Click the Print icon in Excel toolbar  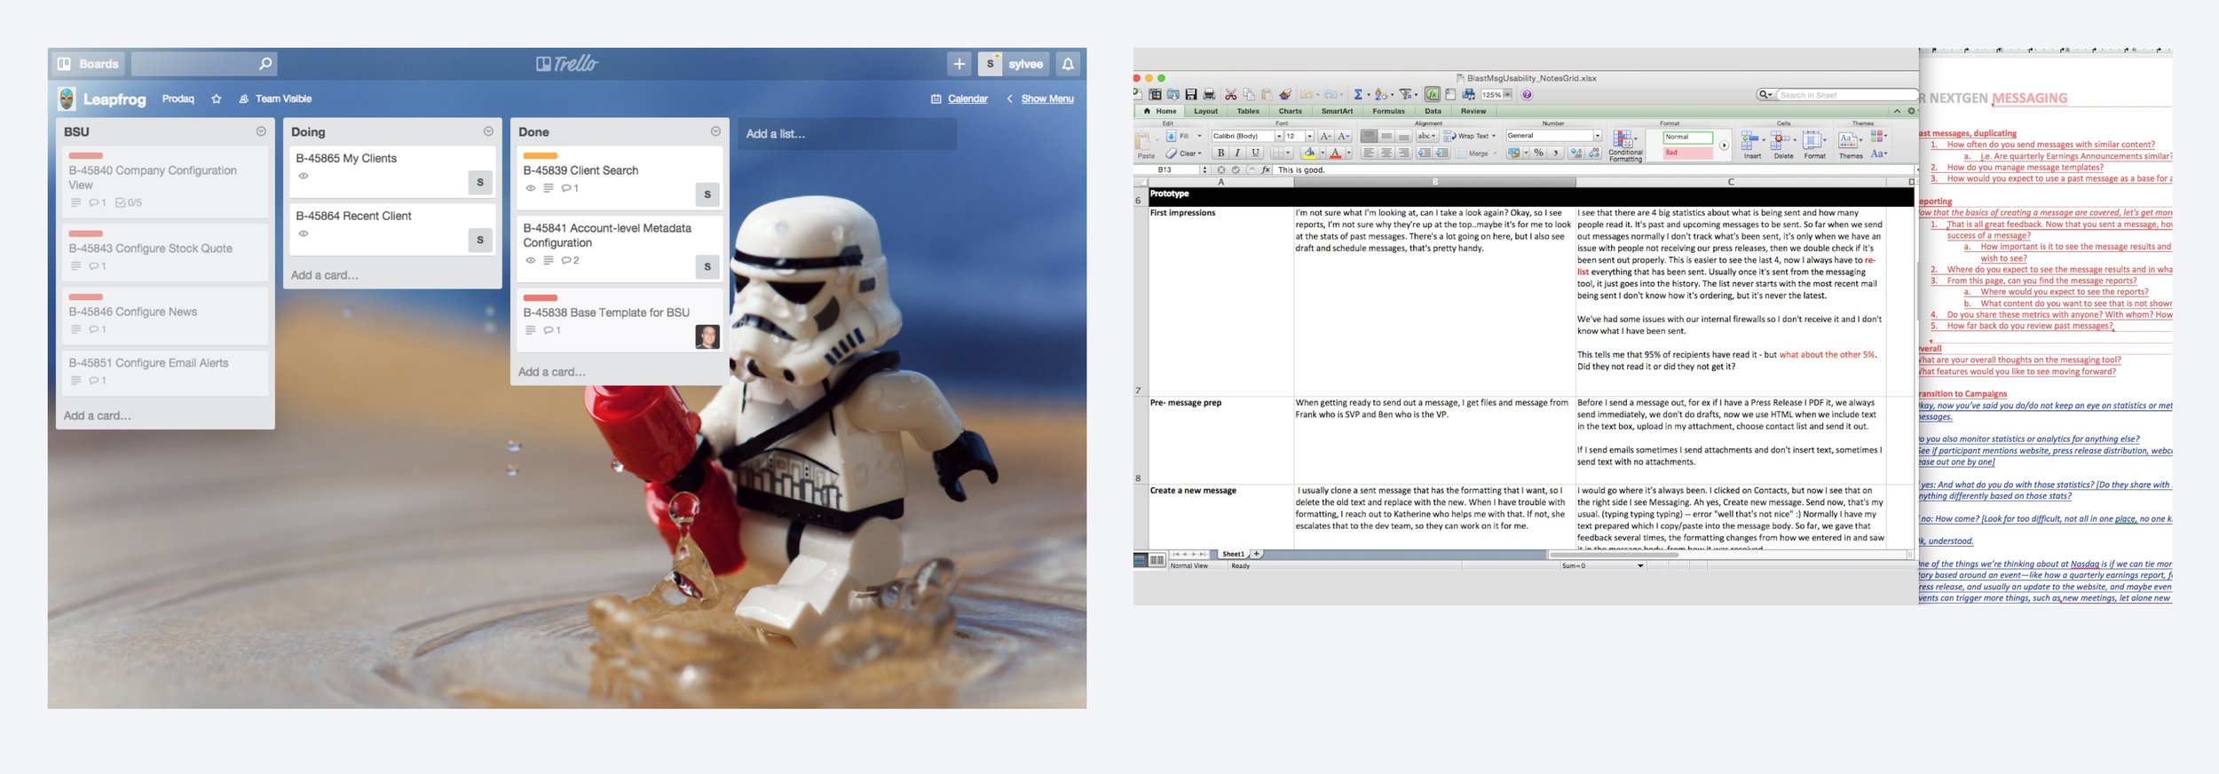point(1209,94)
